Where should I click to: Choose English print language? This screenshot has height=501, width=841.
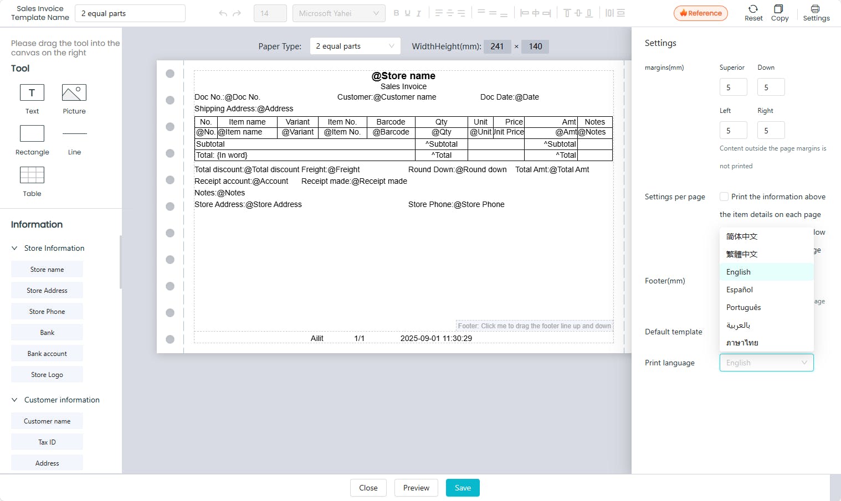(x=766, y=272)
